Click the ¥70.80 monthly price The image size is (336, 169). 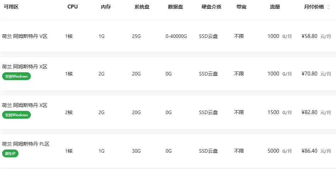point(309,74)
